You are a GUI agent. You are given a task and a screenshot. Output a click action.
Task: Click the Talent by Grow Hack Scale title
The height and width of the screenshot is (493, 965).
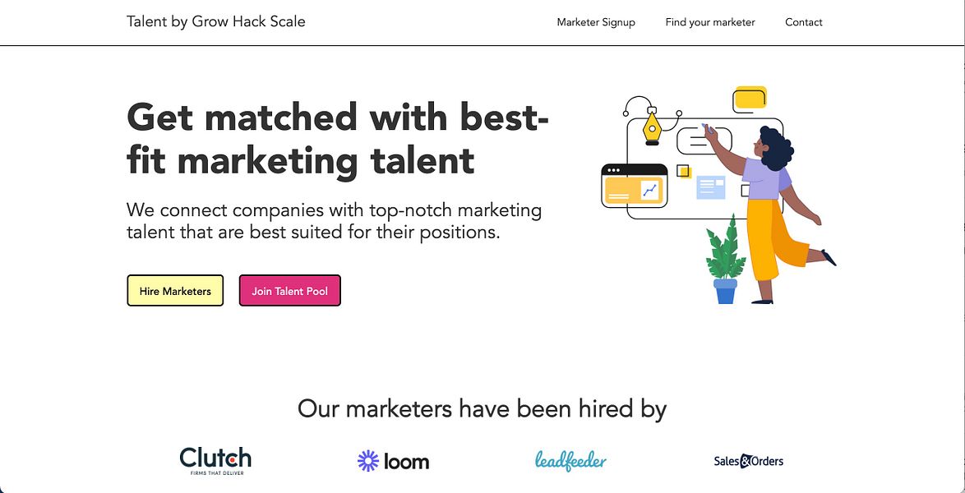(x=215, y=21)
